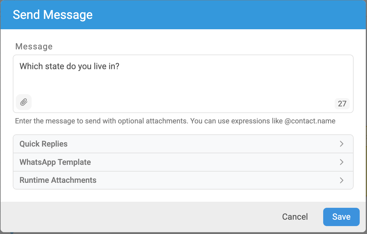Click the word 'state' in the message
Image resolution: width=367 pixels, height=234 pixels.
pyautogui.click(x=55, y=66)
